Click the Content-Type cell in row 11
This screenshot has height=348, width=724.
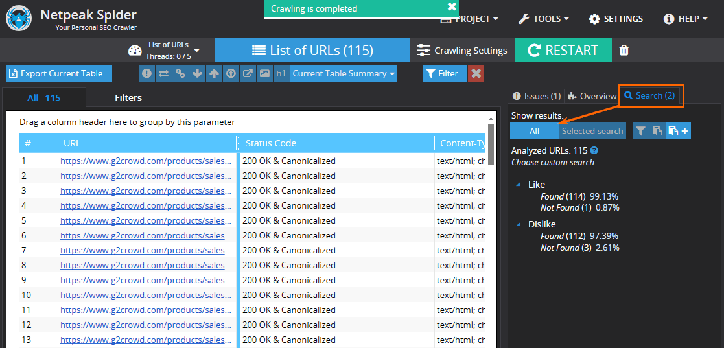pyautogui.click(x=461, y=310)
